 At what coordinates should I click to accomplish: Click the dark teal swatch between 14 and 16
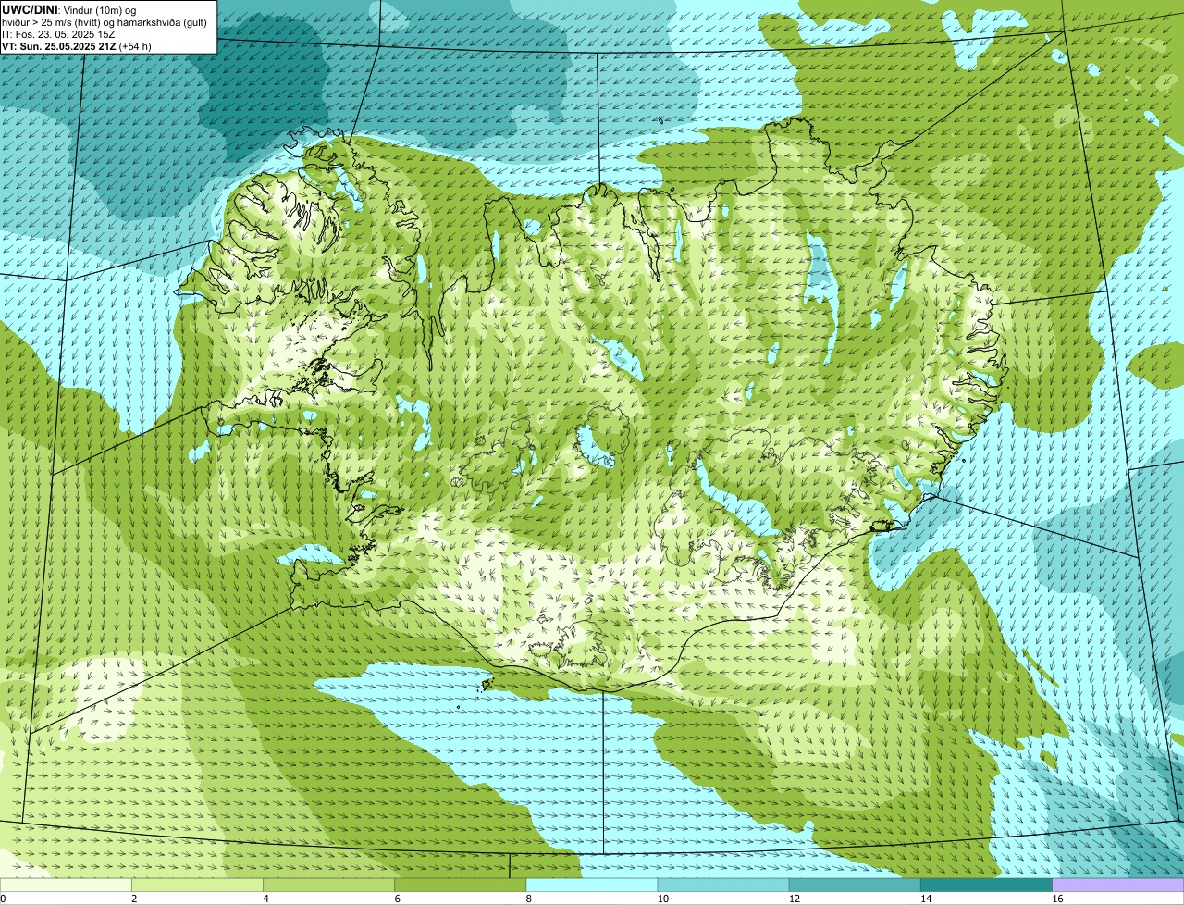coord(986,886)
